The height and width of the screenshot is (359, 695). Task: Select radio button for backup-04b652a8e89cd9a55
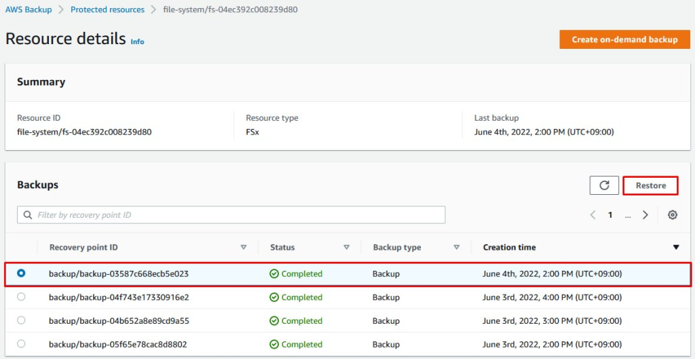point(21,320)
